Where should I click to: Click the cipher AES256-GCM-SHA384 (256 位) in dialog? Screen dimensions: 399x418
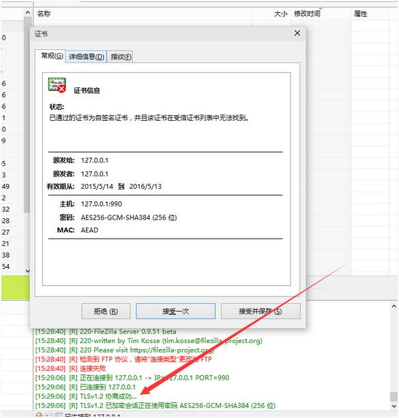point(129,218)
